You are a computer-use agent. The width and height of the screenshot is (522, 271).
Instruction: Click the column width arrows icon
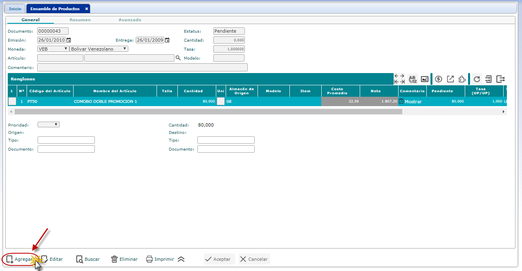tap(399, 79)
